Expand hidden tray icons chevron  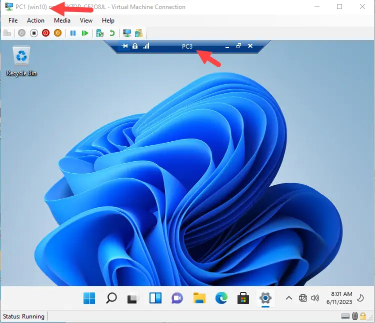tap(289, 298)
